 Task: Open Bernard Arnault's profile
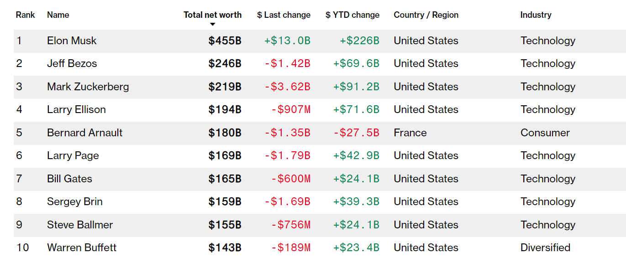pyautogui.click(x=84, y=133)
